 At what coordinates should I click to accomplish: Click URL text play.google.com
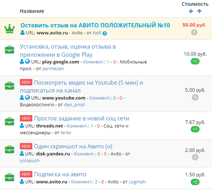[61, 62]
